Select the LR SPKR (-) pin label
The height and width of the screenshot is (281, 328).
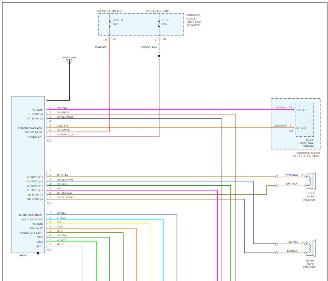pos(35,195)
